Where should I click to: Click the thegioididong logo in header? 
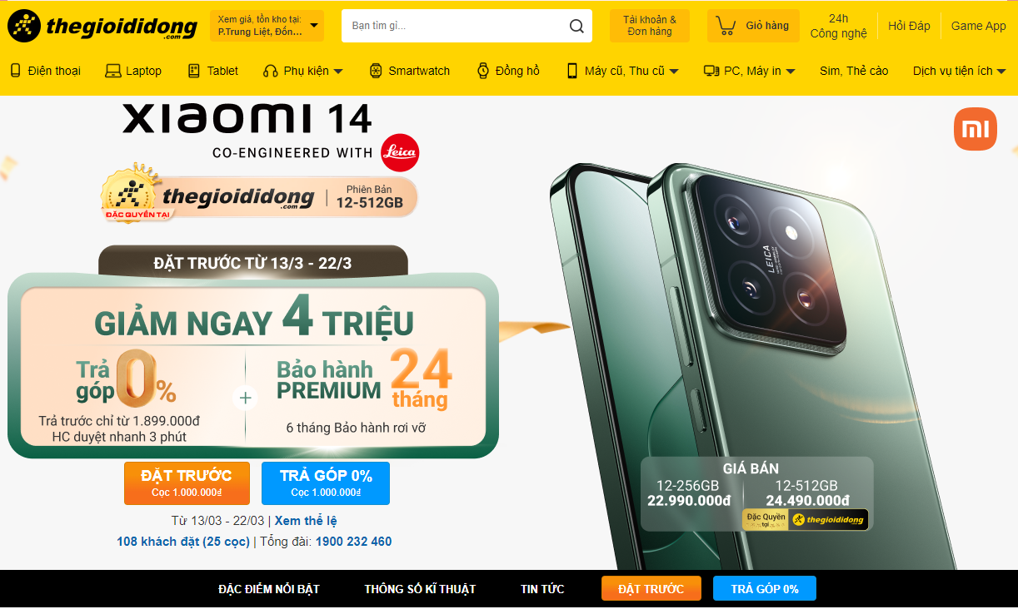(x=102, y=26)
